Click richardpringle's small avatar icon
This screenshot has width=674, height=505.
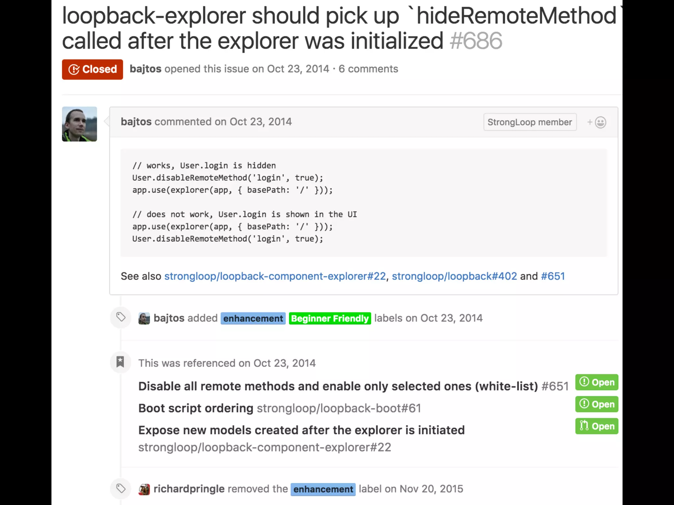point(144,489)
